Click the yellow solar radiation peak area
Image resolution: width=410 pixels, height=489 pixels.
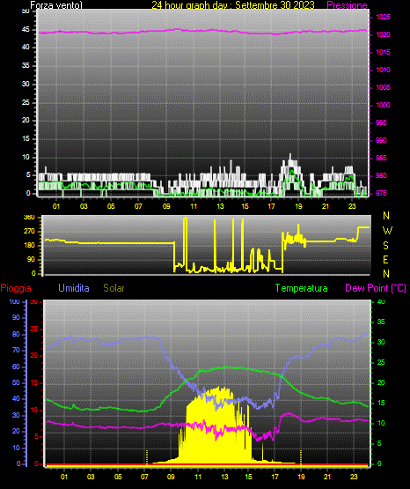(215, 430)
